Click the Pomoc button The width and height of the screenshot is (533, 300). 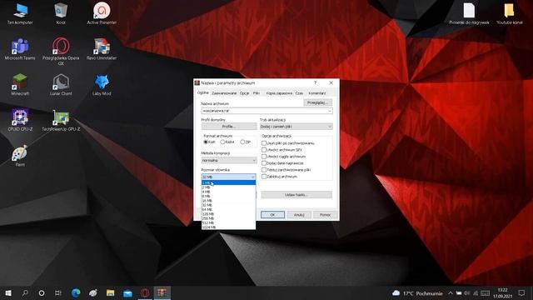[325, 215]
